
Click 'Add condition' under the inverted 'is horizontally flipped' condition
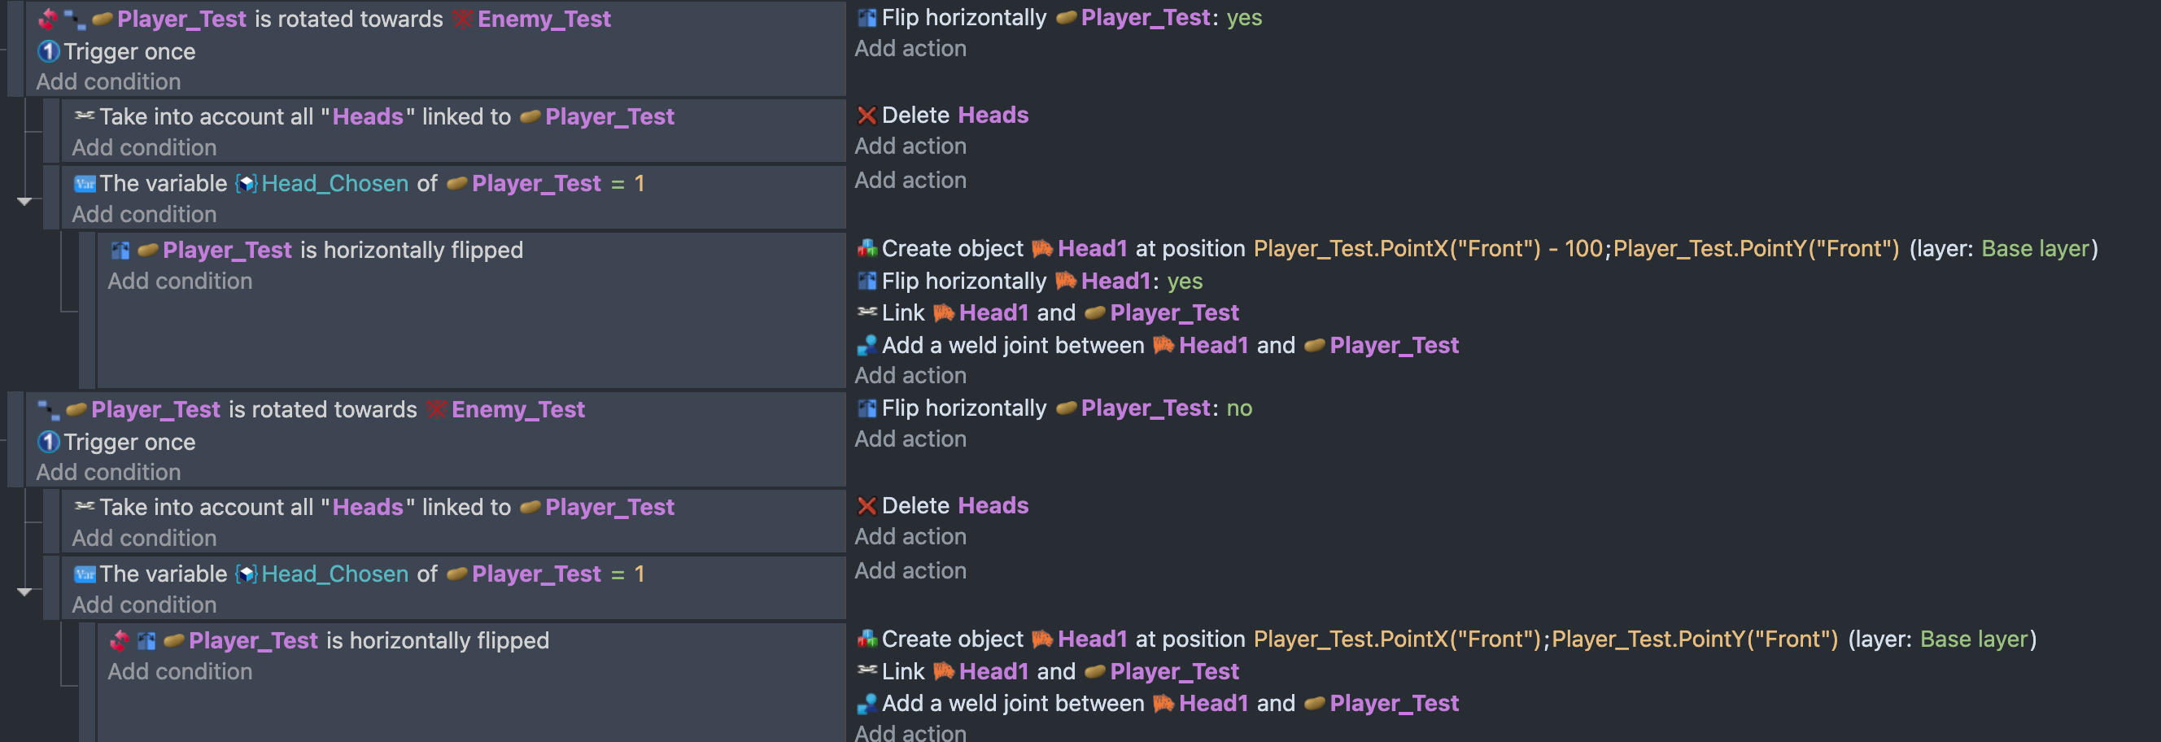(180, 672)
